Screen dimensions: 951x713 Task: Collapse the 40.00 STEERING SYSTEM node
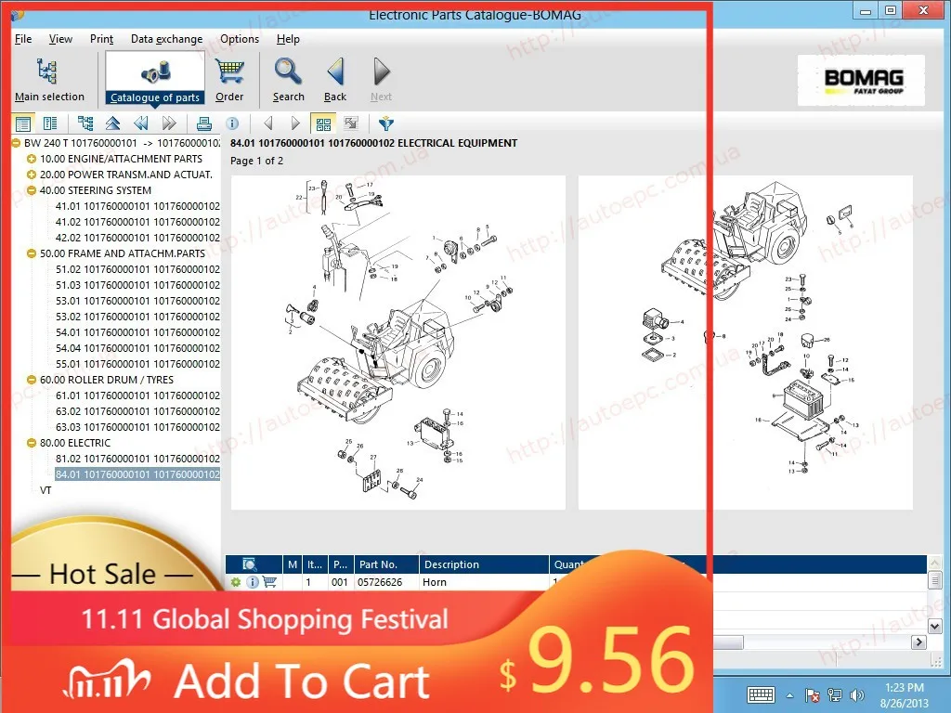[32, 190]
